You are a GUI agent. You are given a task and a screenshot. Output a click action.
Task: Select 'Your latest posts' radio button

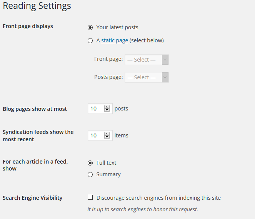[x=90, y=27]
